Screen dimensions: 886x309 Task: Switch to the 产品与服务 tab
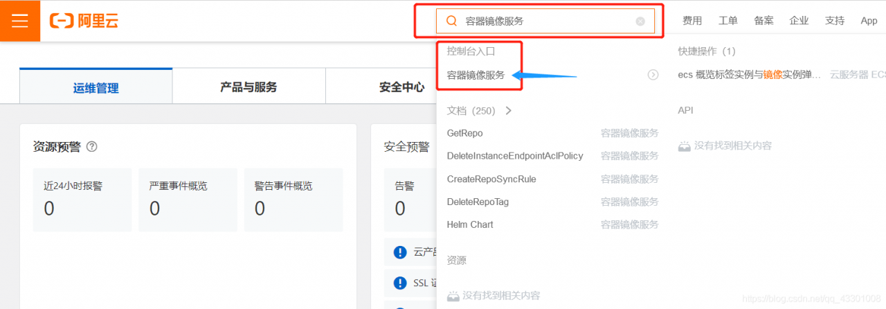248,87
